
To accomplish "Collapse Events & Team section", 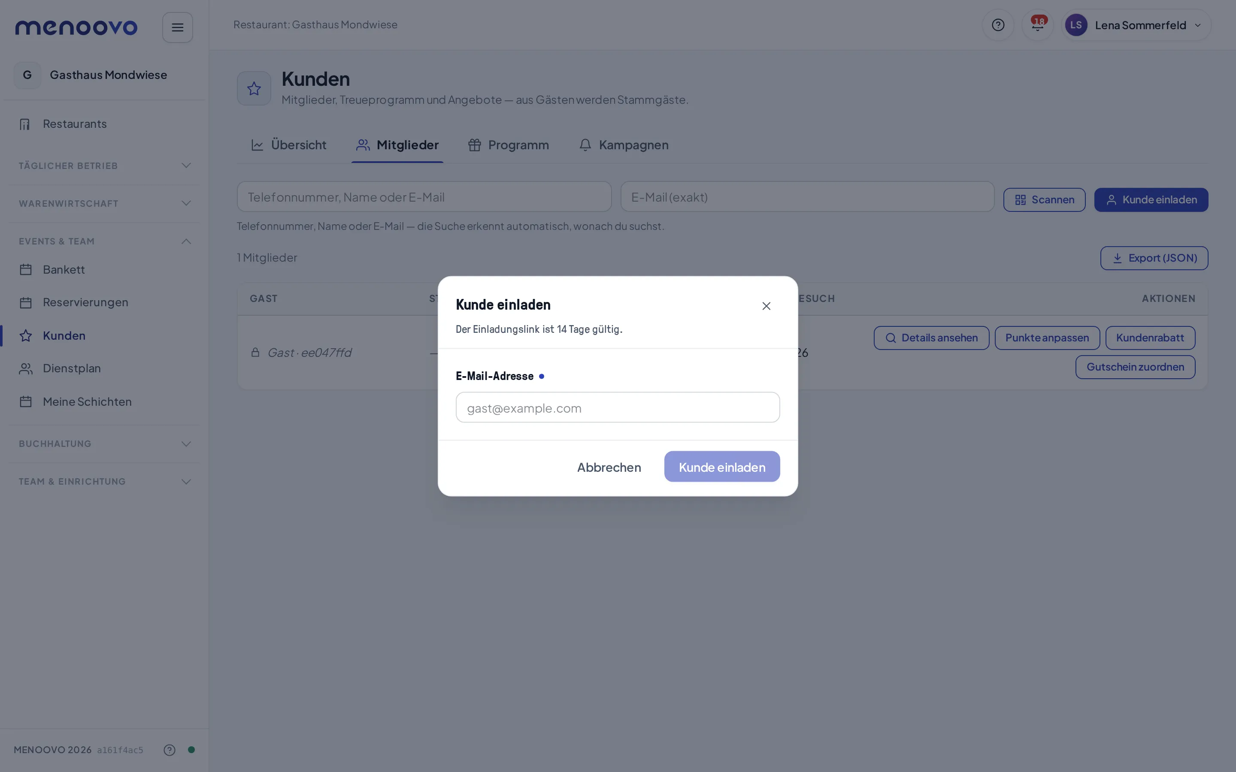I will (104, 241).
